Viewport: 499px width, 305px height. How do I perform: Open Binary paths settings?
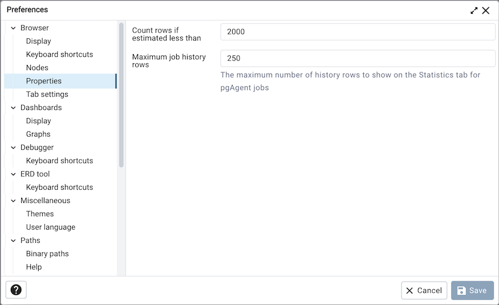pos(47,254)
